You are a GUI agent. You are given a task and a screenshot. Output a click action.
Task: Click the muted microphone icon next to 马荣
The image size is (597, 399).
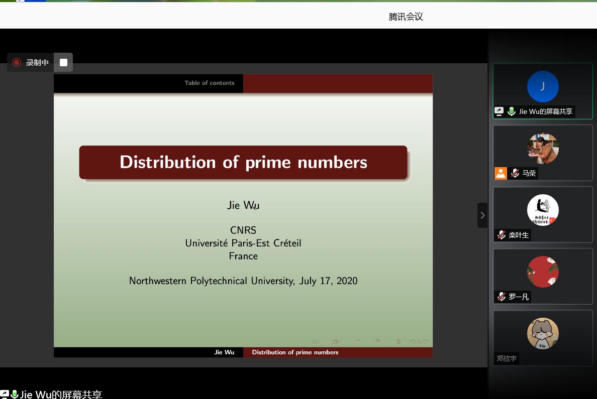coord(515,173)
